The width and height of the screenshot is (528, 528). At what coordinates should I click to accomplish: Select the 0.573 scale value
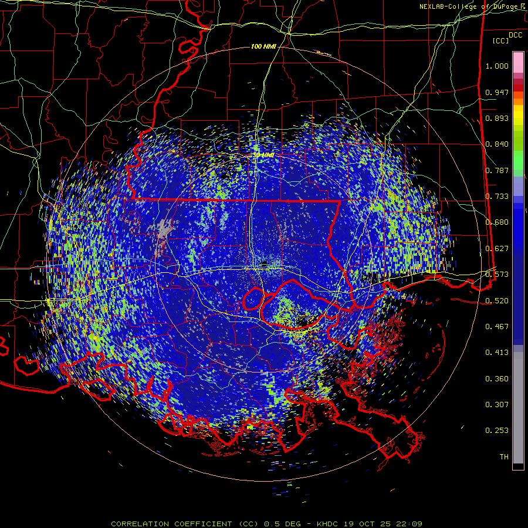tap(497, 275)
